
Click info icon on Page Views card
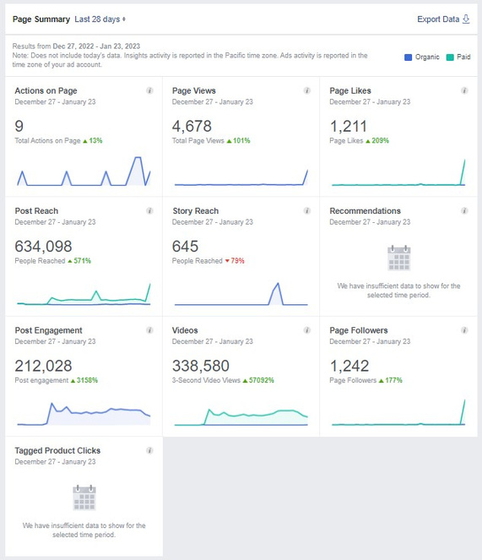point(306,90)
